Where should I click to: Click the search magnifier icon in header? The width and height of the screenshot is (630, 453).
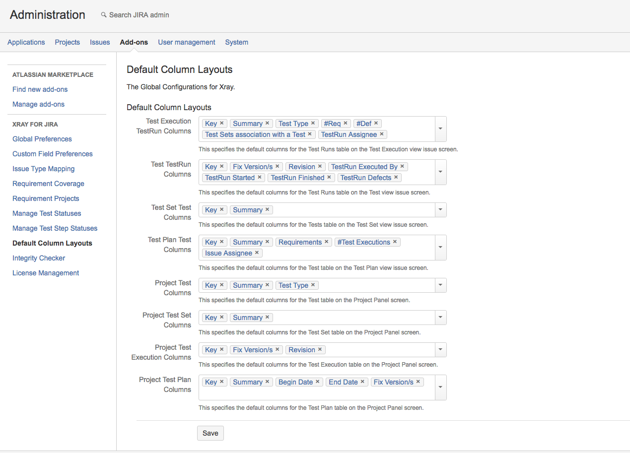tap(104, 15)
